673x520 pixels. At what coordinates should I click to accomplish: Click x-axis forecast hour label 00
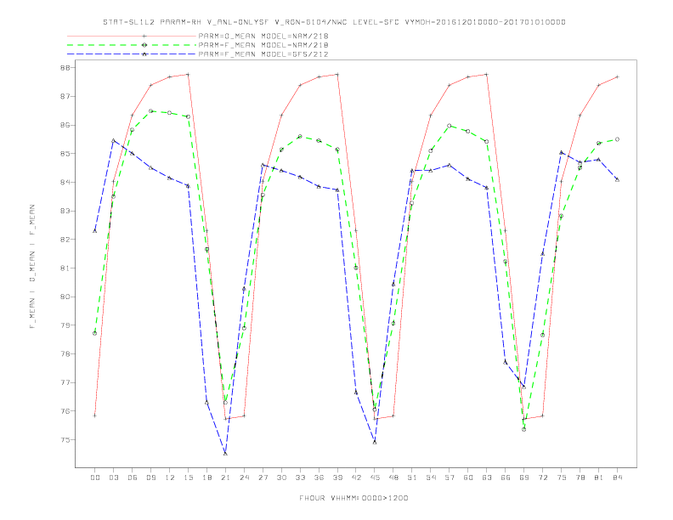95,478
